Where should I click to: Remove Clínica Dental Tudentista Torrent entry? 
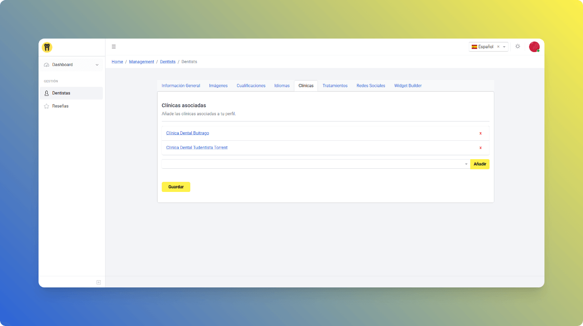pyautogui.click(x=480, y=148)
